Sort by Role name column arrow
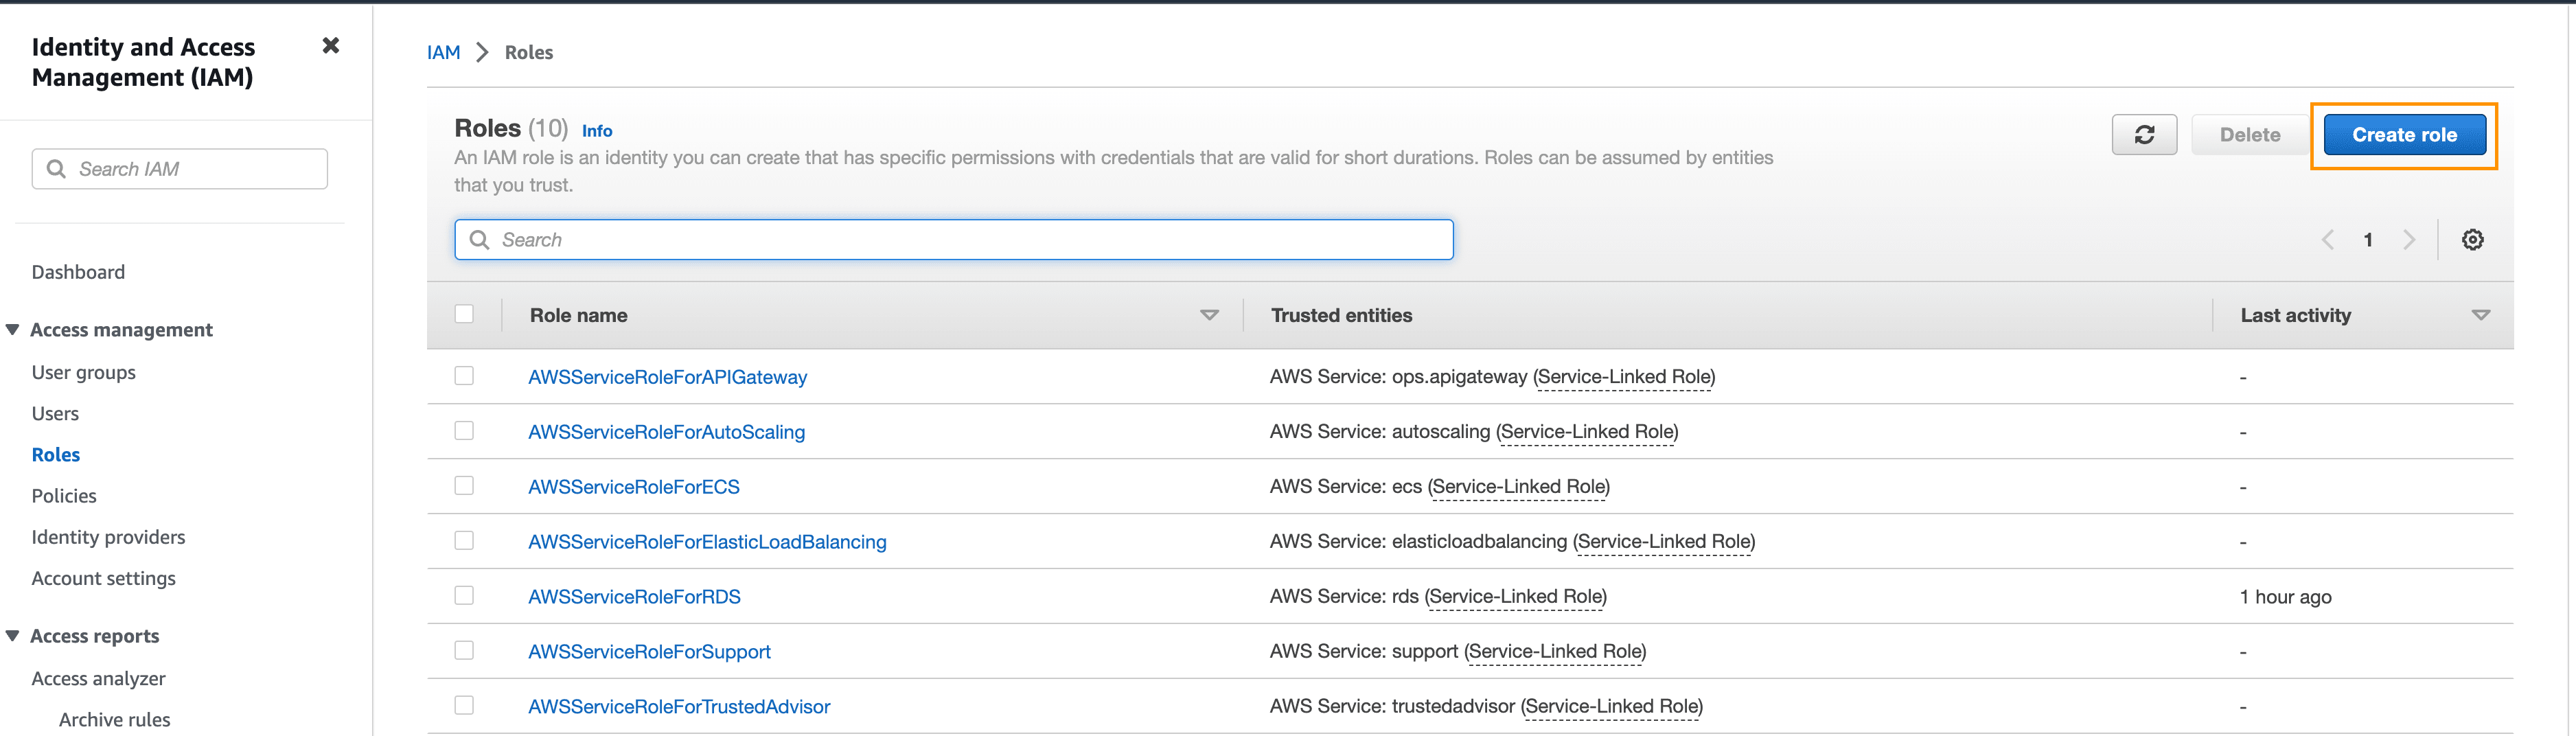Image resolution: width=2576 pixels, height=736 pixels. pyautogui.click(x=1209, y=315)
